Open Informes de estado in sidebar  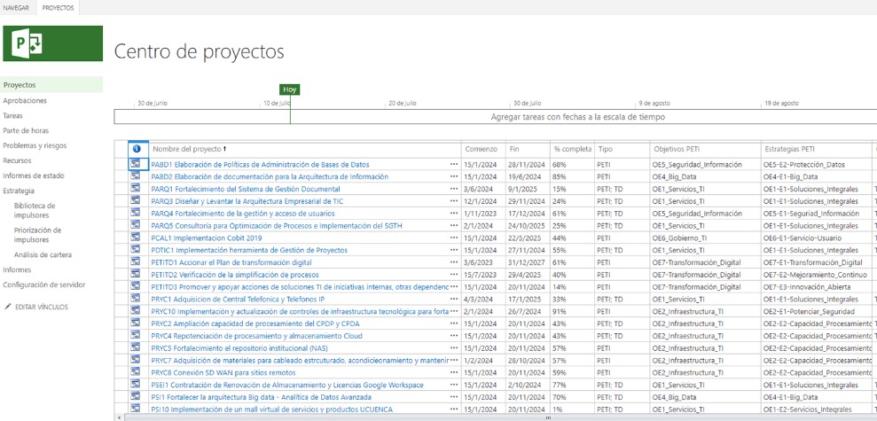click(34, 175)
